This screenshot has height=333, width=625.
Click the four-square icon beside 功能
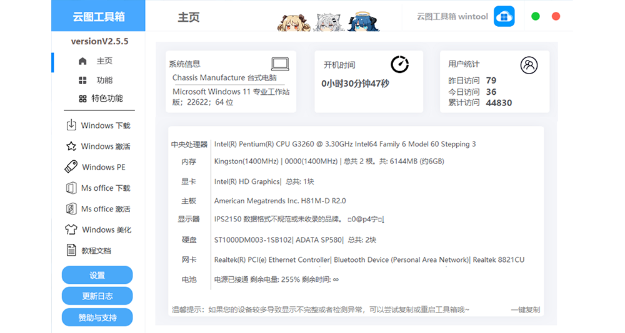[82, 80]
